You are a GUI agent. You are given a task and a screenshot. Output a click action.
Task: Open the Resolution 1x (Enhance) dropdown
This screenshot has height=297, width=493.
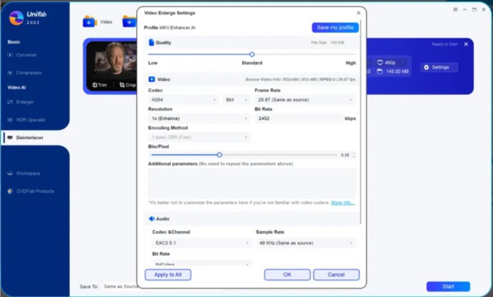point(198,119)
